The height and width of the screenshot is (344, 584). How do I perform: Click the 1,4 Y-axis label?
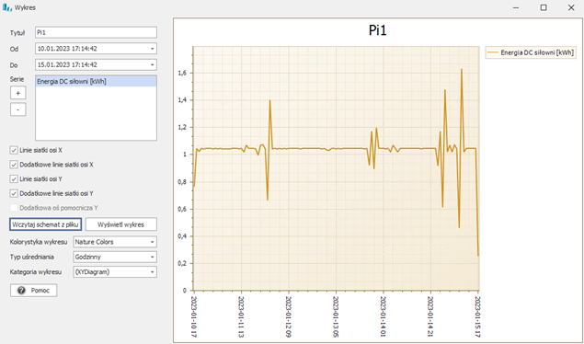coord(182,100)
